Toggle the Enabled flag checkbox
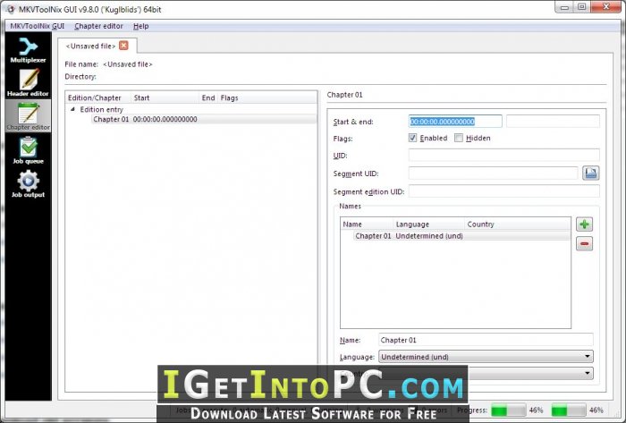The height and width of the screenshot is (423, 626). (x=412, y=138)
